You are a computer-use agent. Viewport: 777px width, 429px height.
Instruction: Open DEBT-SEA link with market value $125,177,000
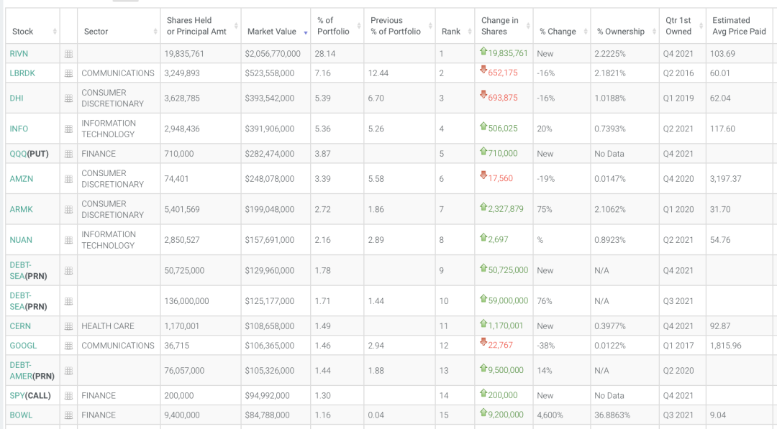(x=20, y=301)
